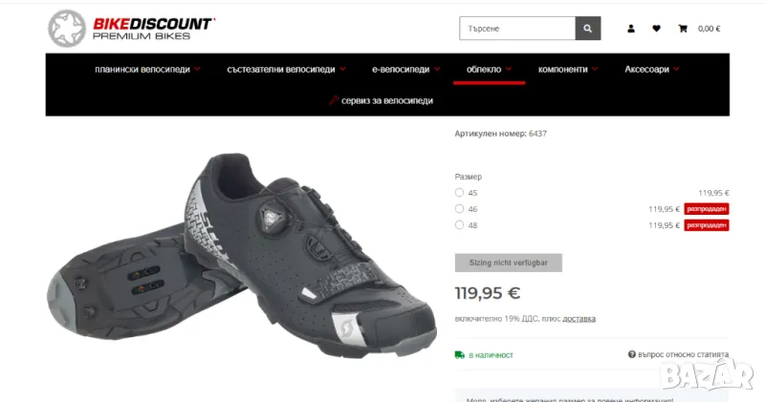Open the wishlist heart icon
Image resolution: width=765 pixels, height=402 pixels.
[656, 29]
